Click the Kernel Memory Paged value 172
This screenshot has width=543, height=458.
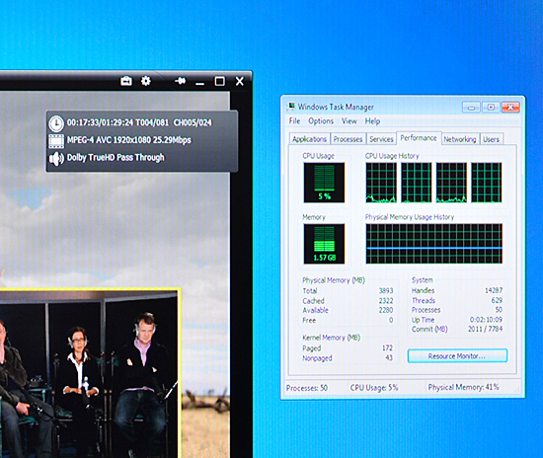click(x=388, y=347)
